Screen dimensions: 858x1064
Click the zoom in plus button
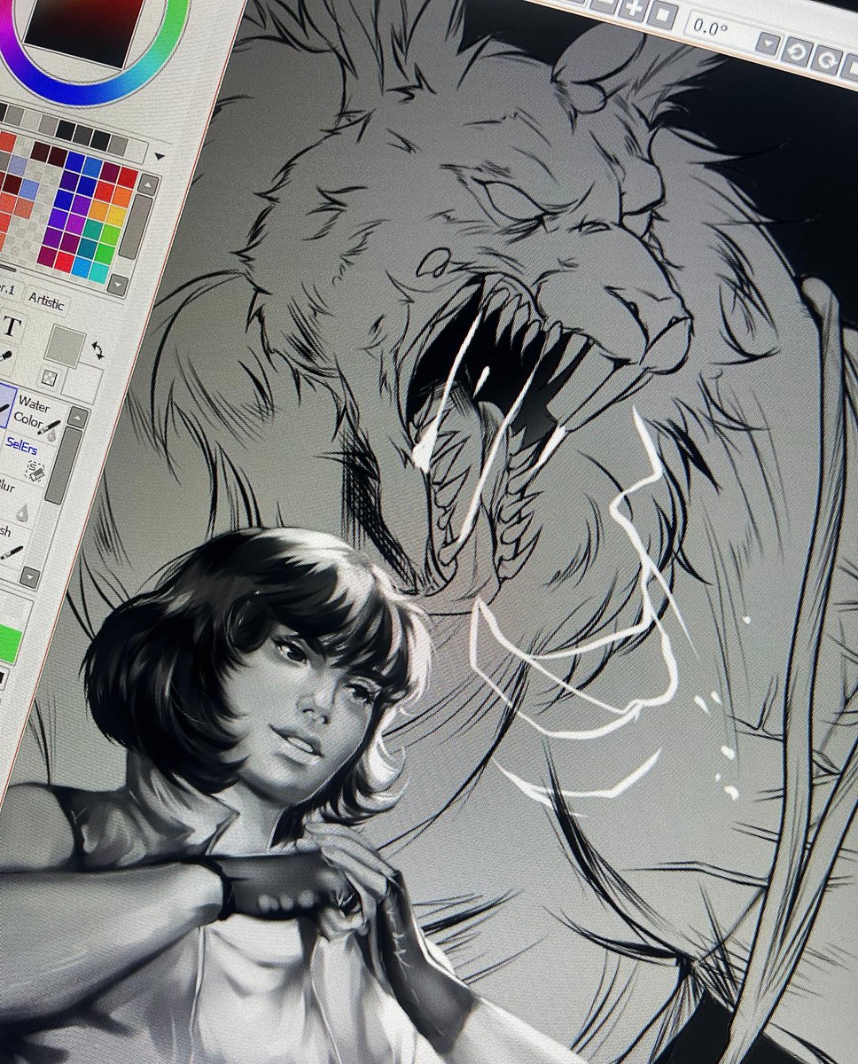click(x=632, y=10)
